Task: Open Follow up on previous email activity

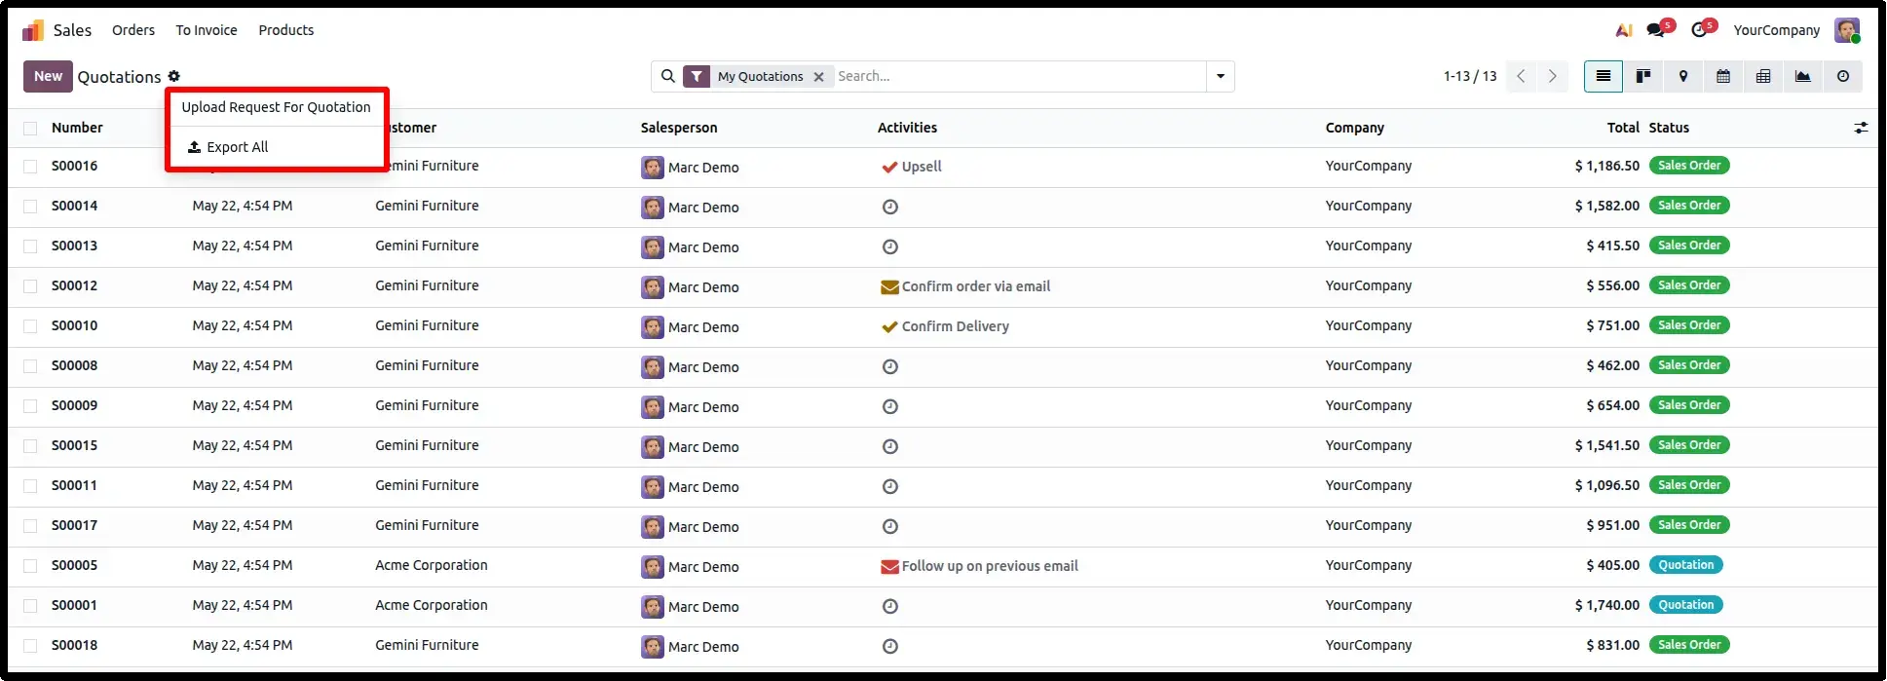Action: (x=979, y=566)
